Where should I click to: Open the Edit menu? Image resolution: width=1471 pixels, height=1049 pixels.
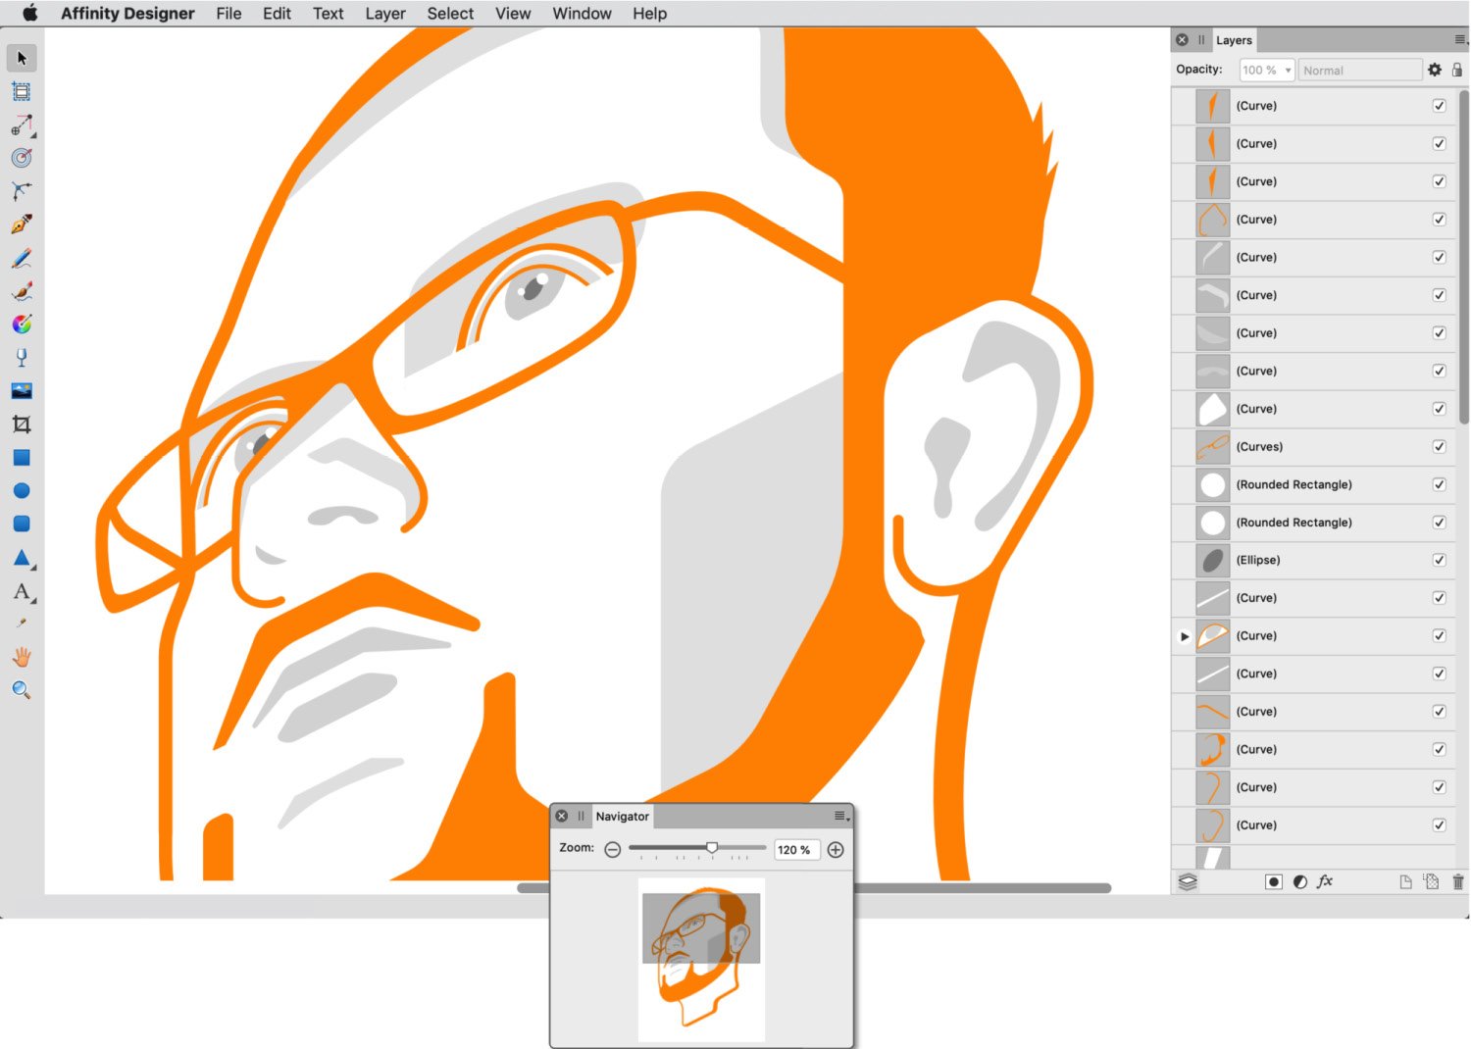(277, 14)
